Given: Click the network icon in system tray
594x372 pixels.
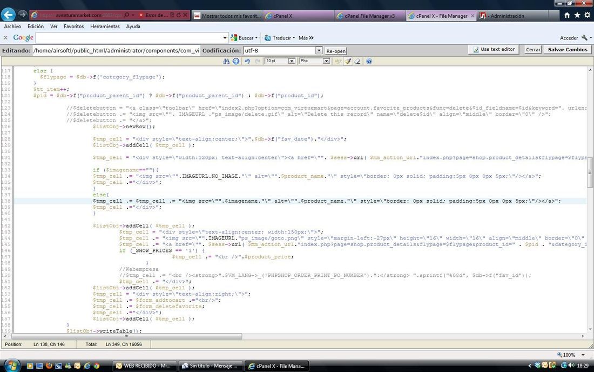Looking at the screenshot, I should (x=564, y=365).
